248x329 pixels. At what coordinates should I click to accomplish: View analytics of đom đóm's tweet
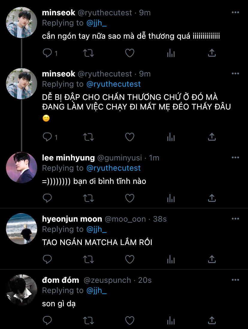click(x=171, y=321)
